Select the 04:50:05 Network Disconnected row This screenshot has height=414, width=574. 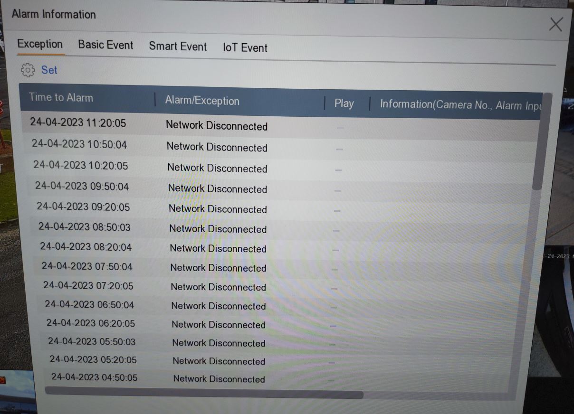(x=219, y=379)
